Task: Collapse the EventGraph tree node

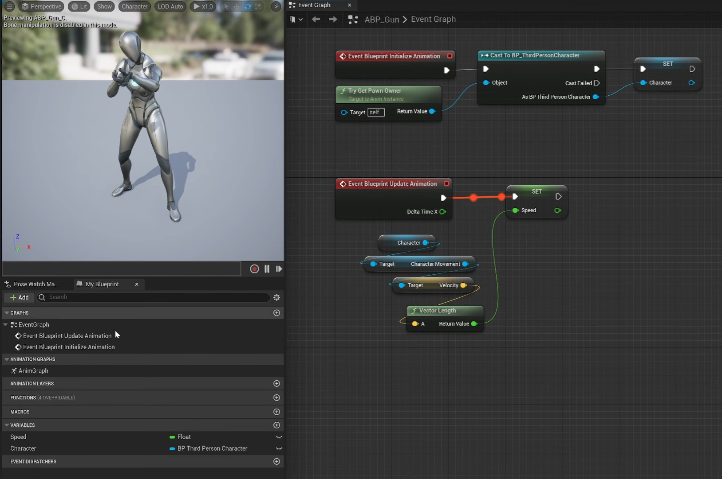Action: click(6, 325)
